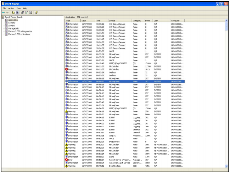Viewport: 230px width, 173px height.
Task: Select the Application log in the tree
Action: pos(13,20)
